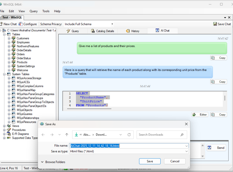
Task: Refresh the Downloads folder in dialog
Action: click(129, 135)
